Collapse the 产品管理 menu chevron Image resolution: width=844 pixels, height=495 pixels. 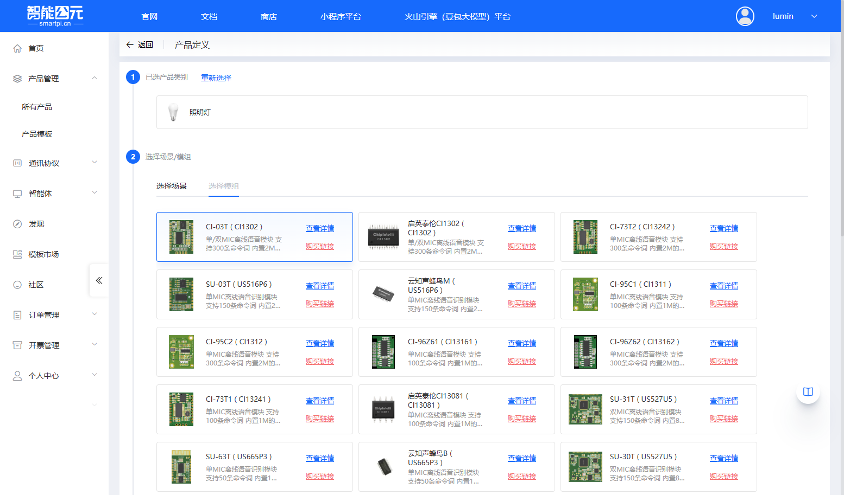pyautogui.click(x=95, y=78)
